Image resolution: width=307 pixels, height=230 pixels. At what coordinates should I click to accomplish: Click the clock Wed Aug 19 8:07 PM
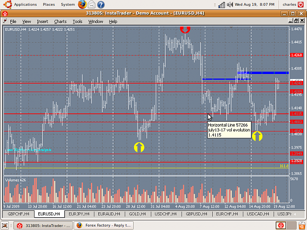[254, 4]
